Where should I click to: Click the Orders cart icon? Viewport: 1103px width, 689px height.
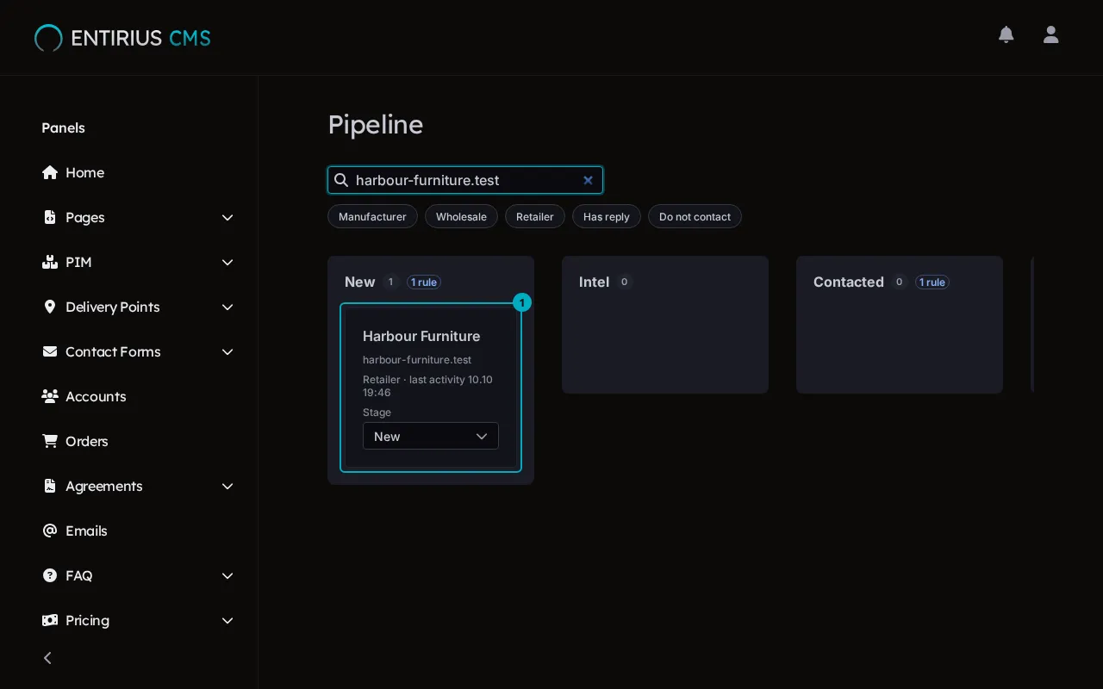[x=50, y=441]
